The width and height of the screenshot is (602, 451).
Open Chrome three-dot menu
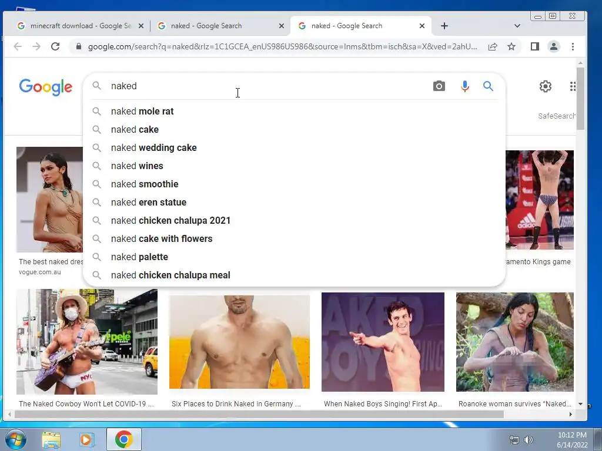(573, 46)
